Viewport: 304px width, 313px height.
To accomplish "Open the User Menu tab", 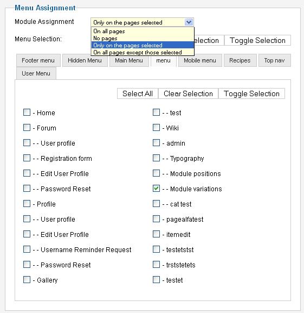I will pos(36,73).
